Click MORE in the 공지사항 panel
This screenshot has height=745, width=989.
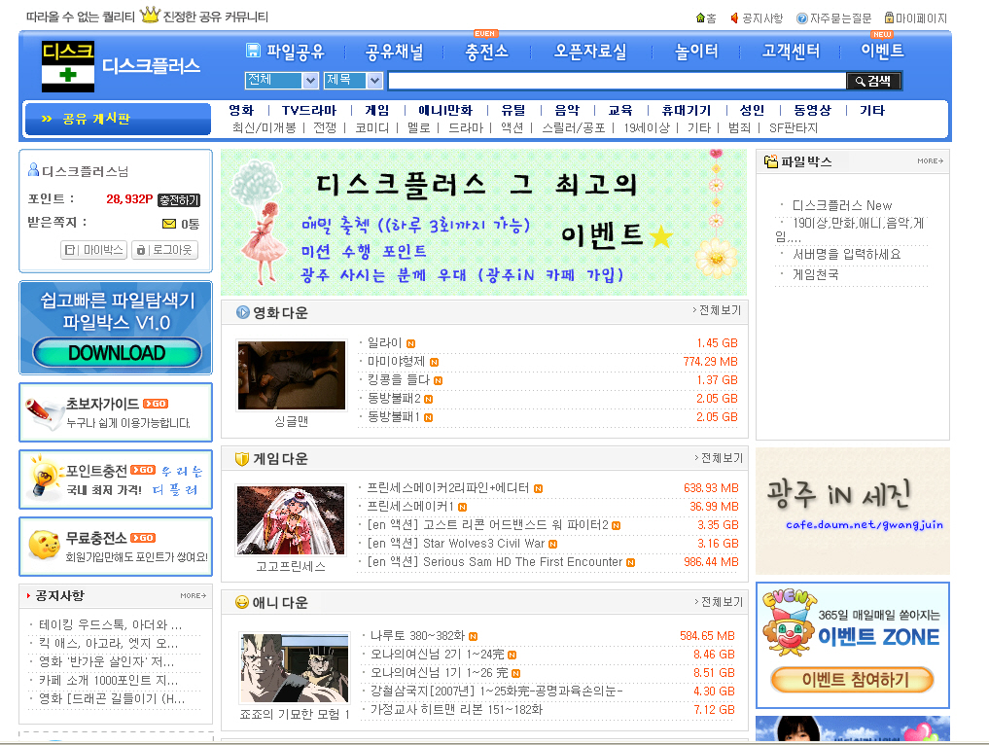[x=193, y=595]
